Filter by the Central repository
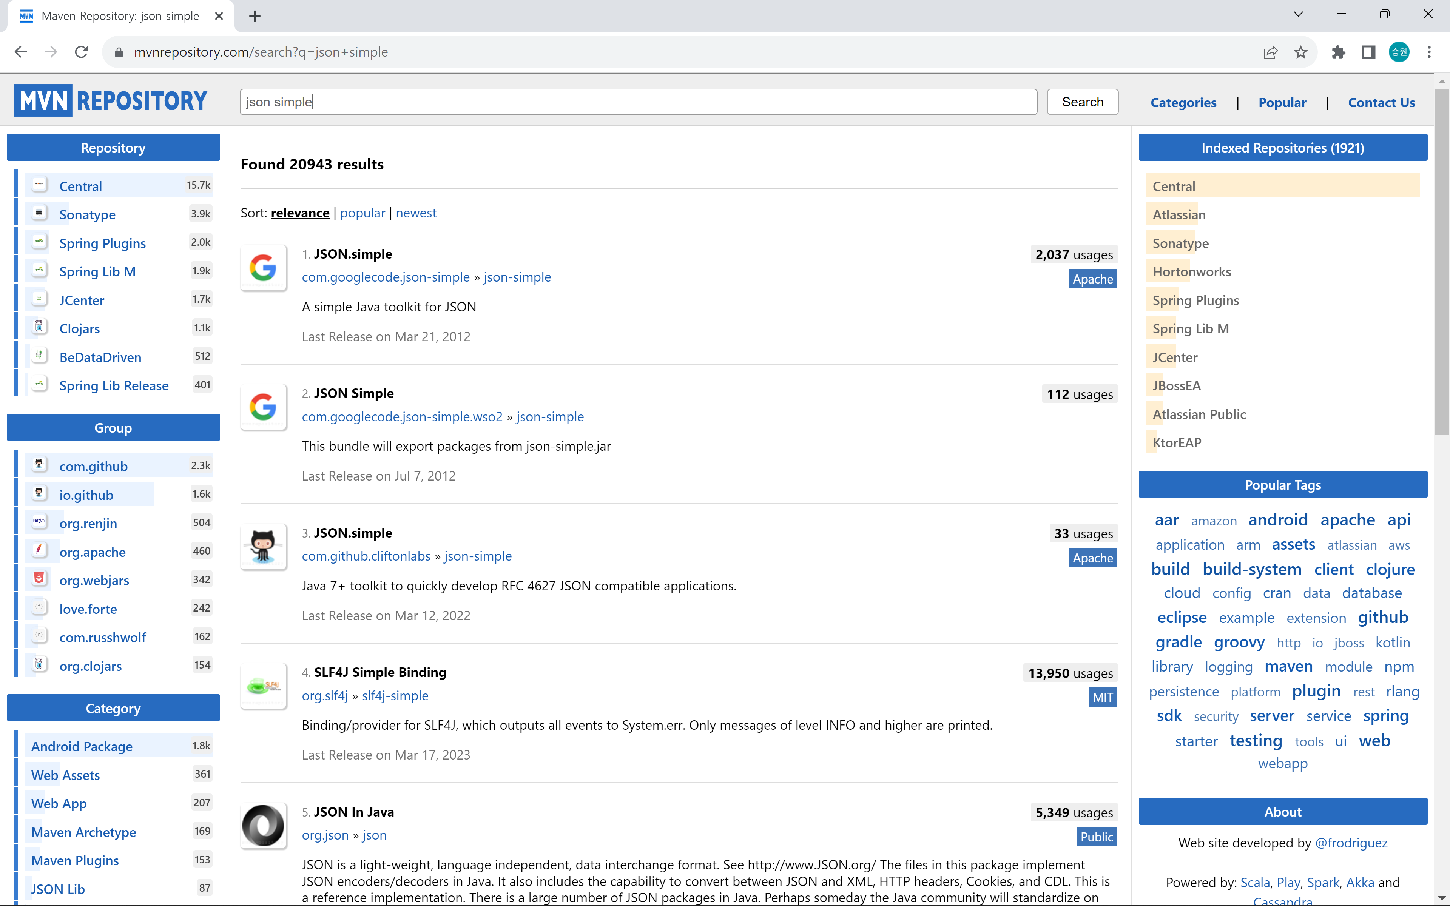This screenshot has height=906, width=1450. click(80, 186)
